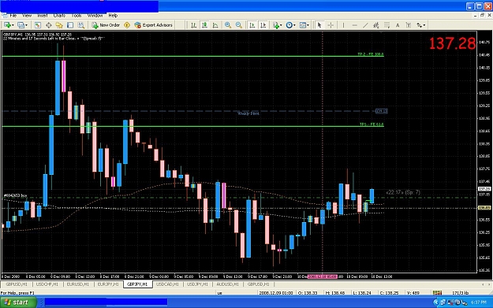The image size is (493, 308).
Task: Click the TP 2 green line label
Action: [371, 54]
